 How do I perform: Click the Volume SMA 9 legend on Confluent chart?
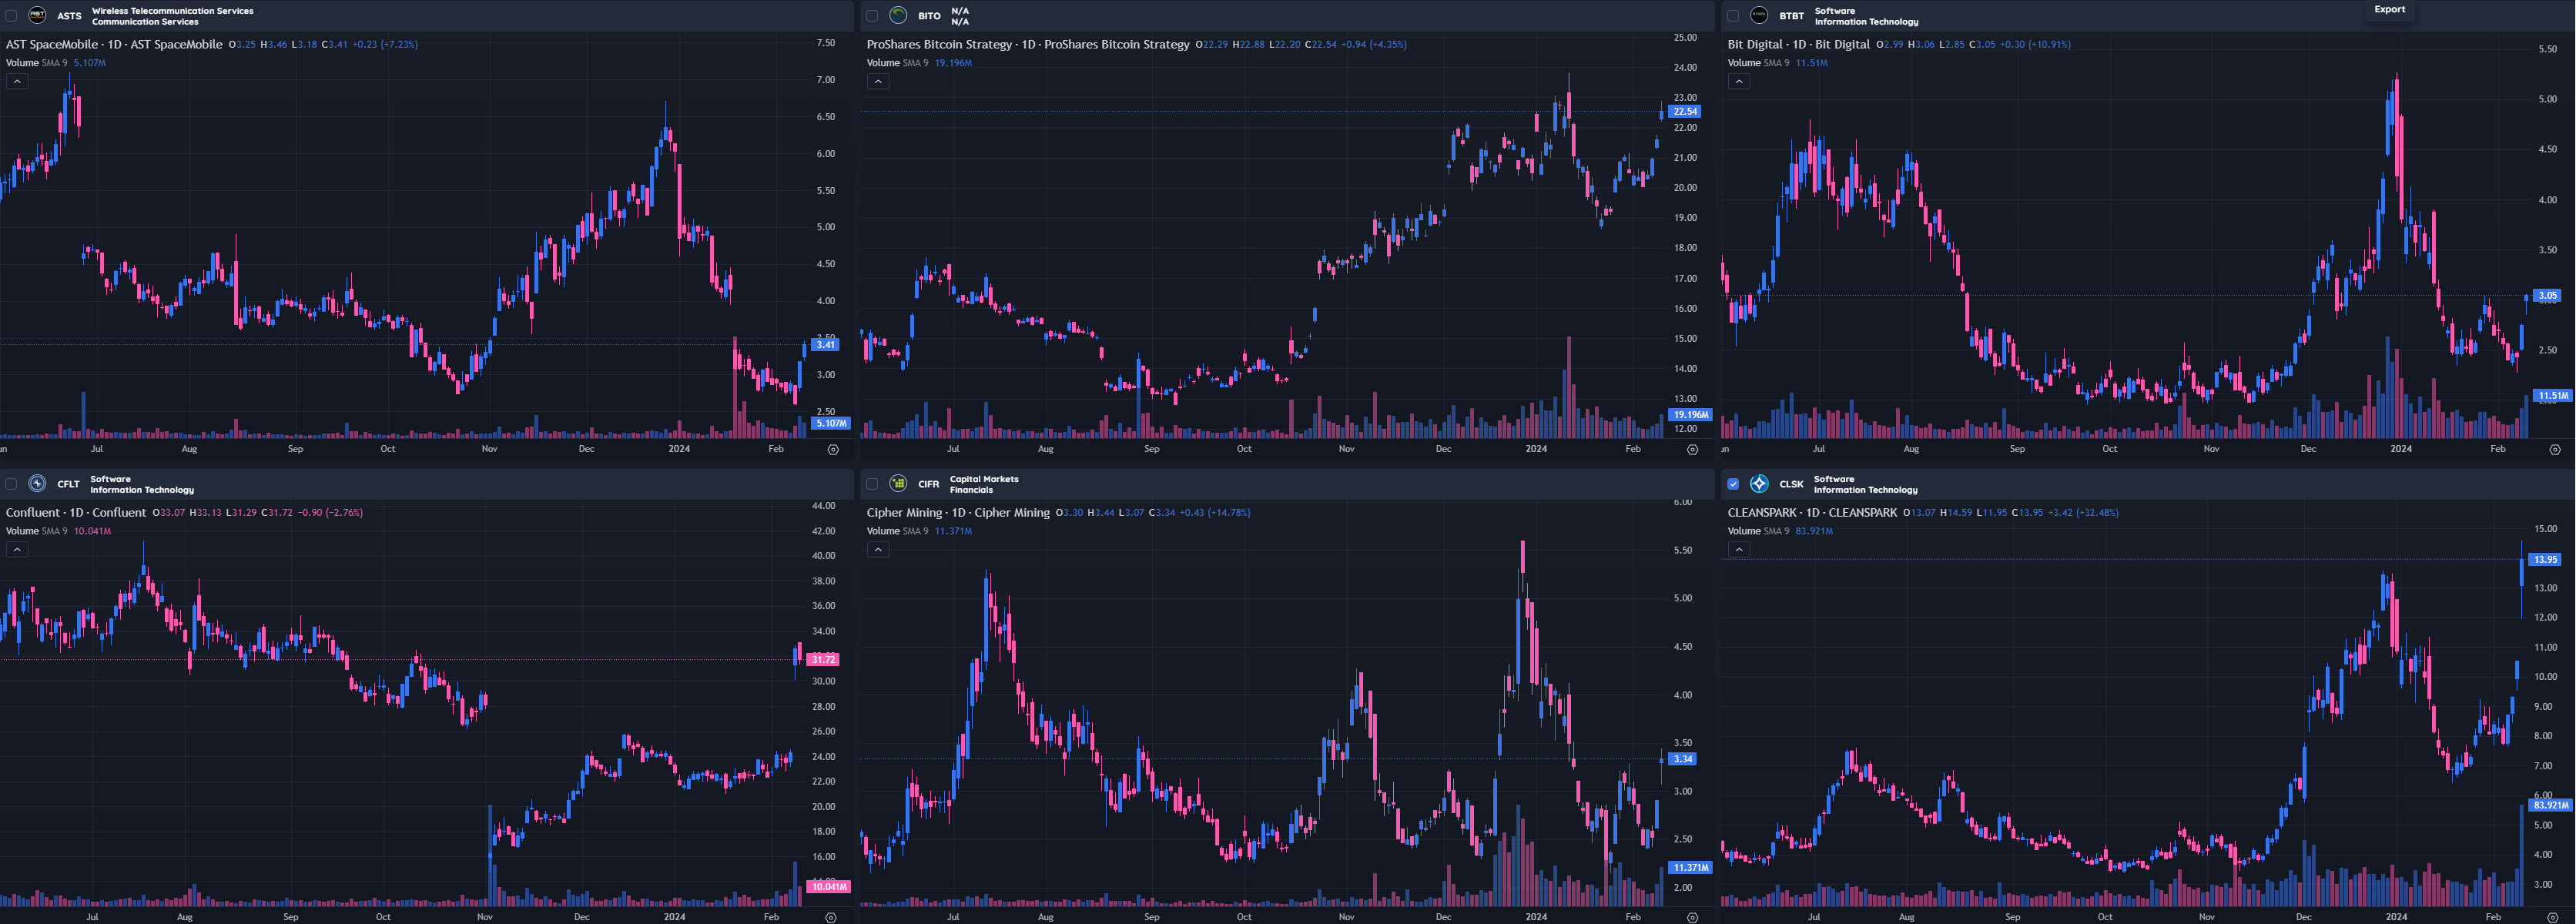(x=37, y=531)
